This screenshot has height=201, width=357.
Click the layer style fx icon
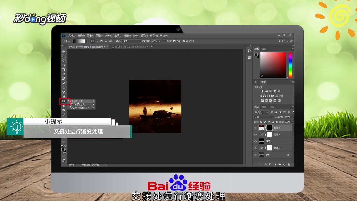click(266, 164)
